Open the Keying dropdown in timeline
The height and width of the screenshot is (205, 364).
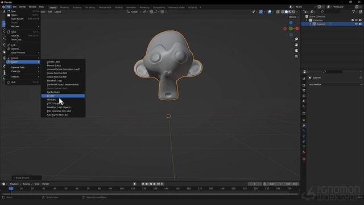(27, 184)
